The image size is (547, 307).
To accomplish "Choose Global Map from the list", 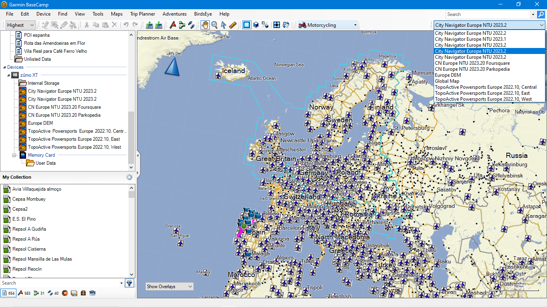I will pyautogui.click(x=489, y=81).
